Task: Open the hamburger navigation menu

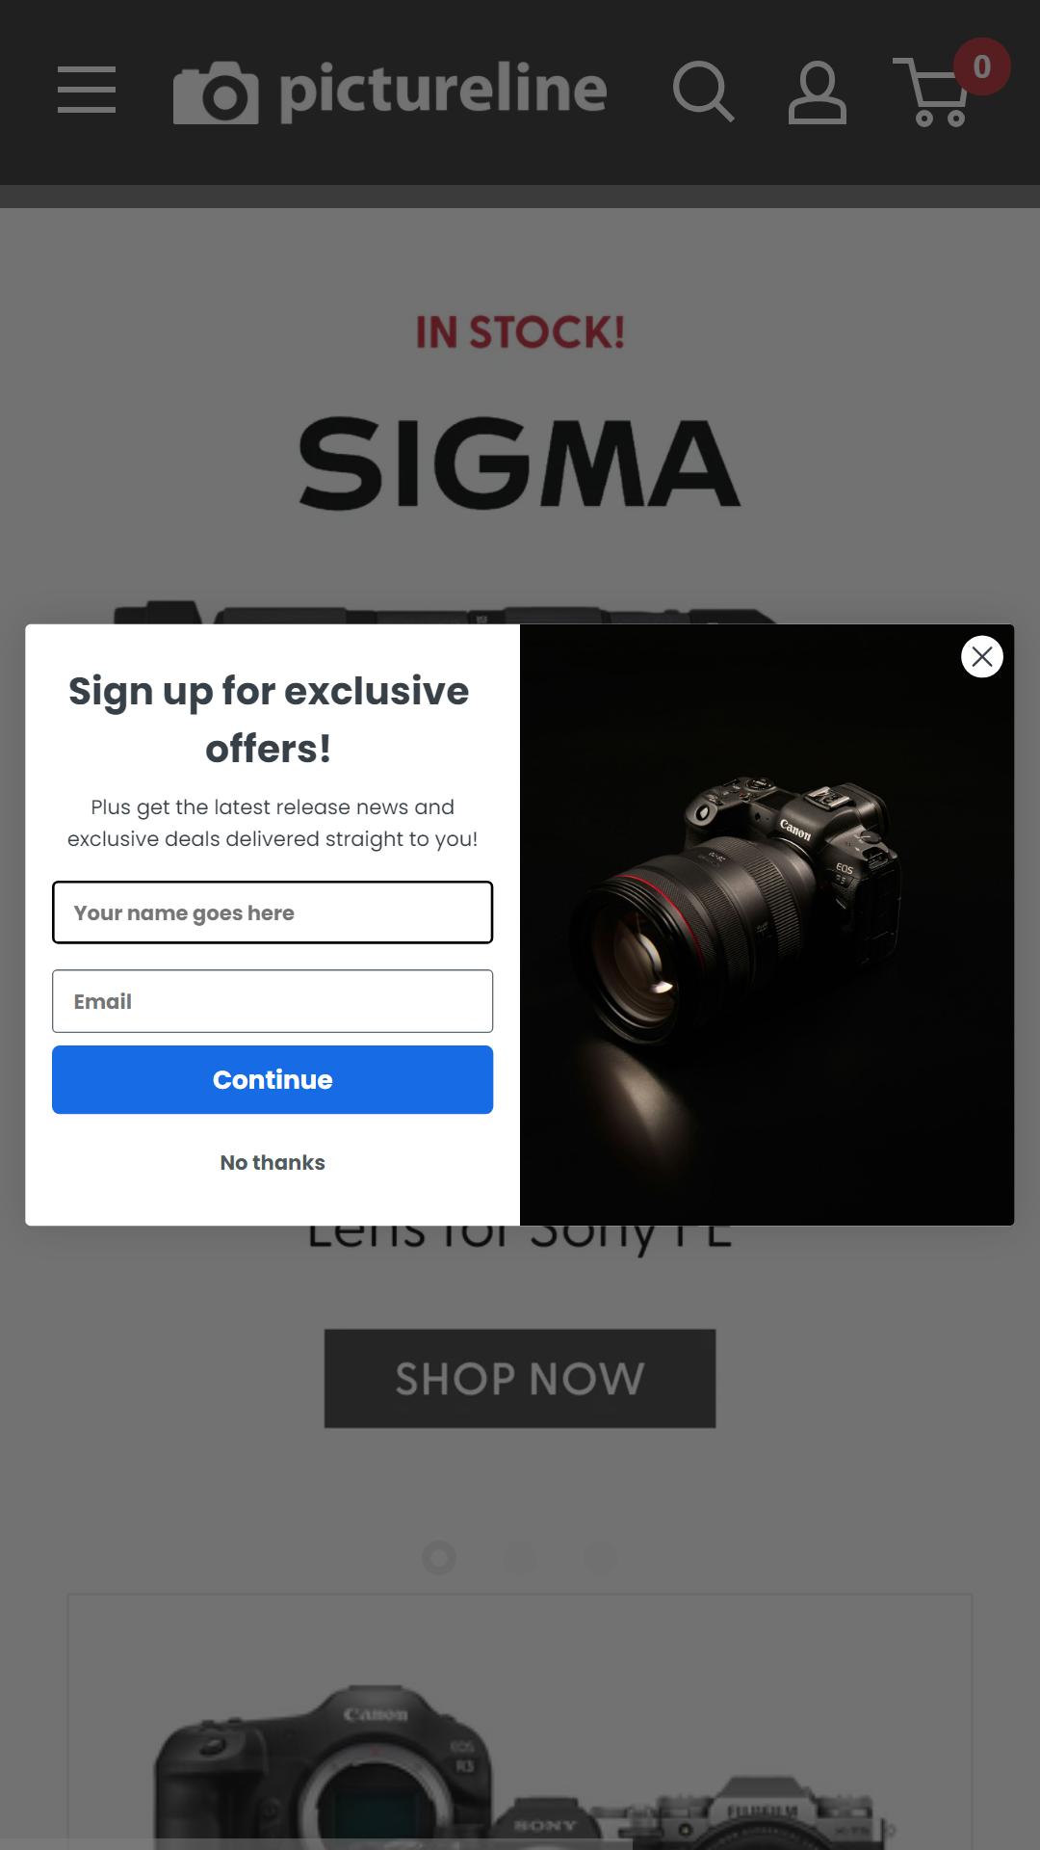Action: point(87,90)
